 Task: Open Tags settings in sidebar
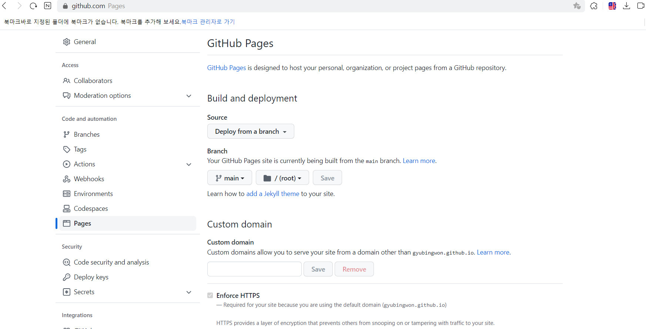pyautogui.click(x=128, y=149)
